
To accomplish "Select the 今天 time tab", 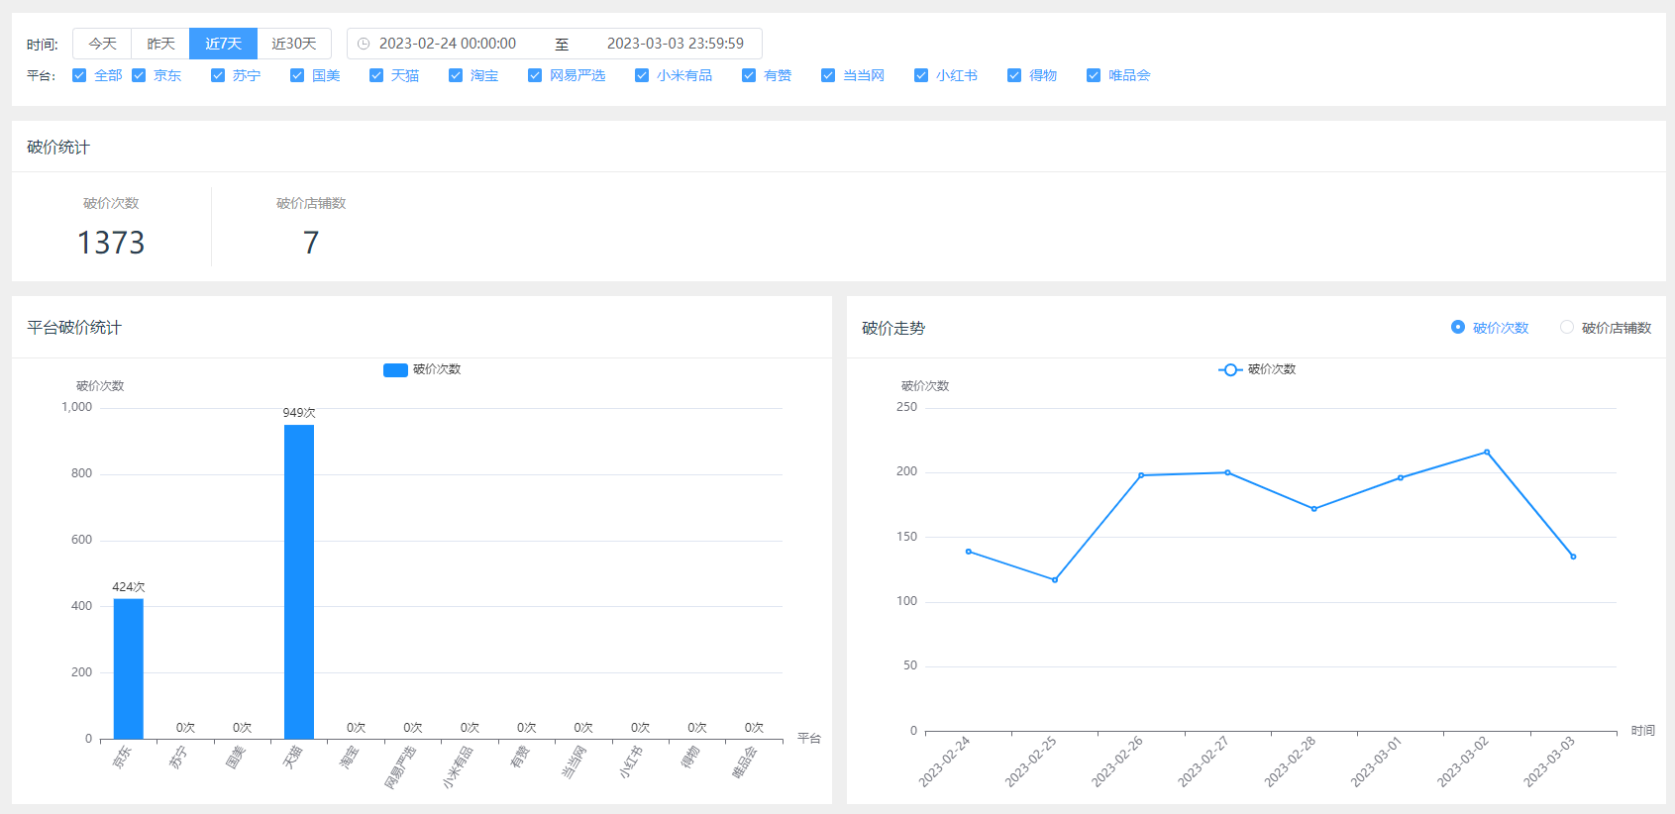I will 102,44.
